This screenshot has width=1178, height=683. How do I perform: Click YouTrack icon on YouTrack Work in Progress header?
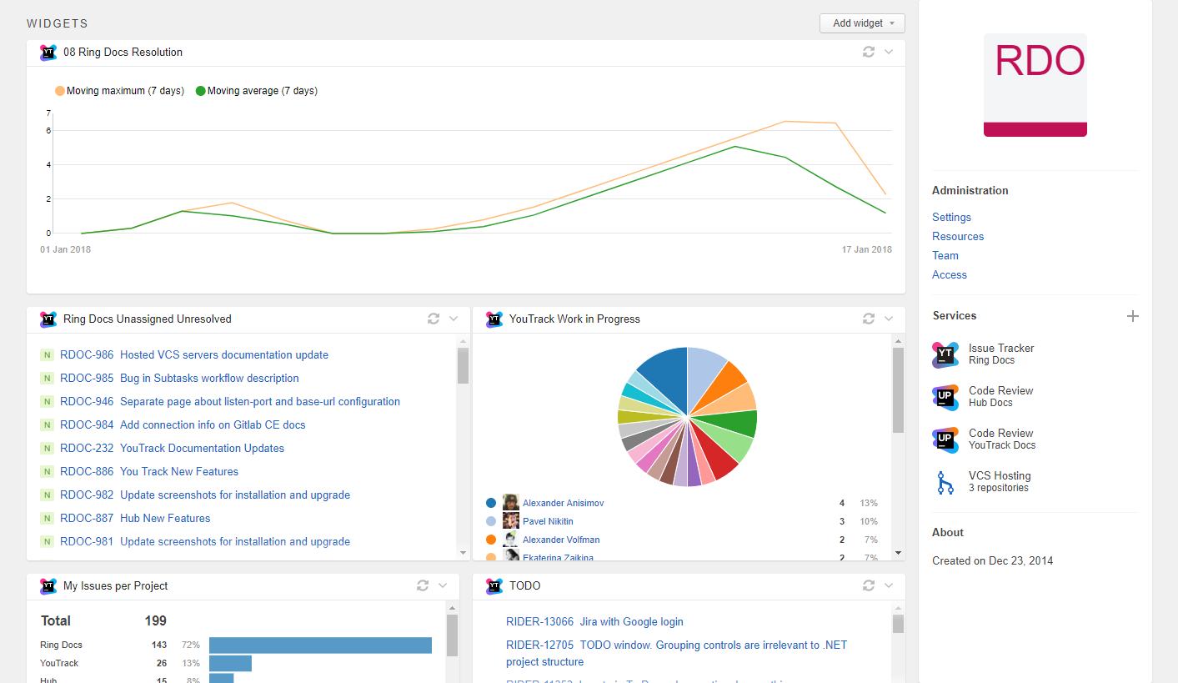point(494,319)
